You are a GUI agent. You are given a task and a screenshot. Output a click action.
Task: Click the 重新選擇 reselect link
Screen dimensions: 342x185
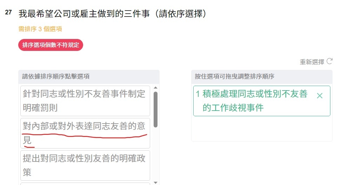pos(312,62)
